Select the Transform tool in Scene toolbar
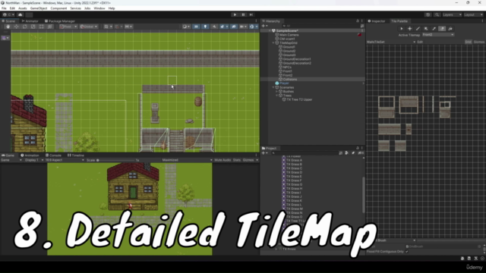This screenshot has height=273, width=486. point(50,27)
